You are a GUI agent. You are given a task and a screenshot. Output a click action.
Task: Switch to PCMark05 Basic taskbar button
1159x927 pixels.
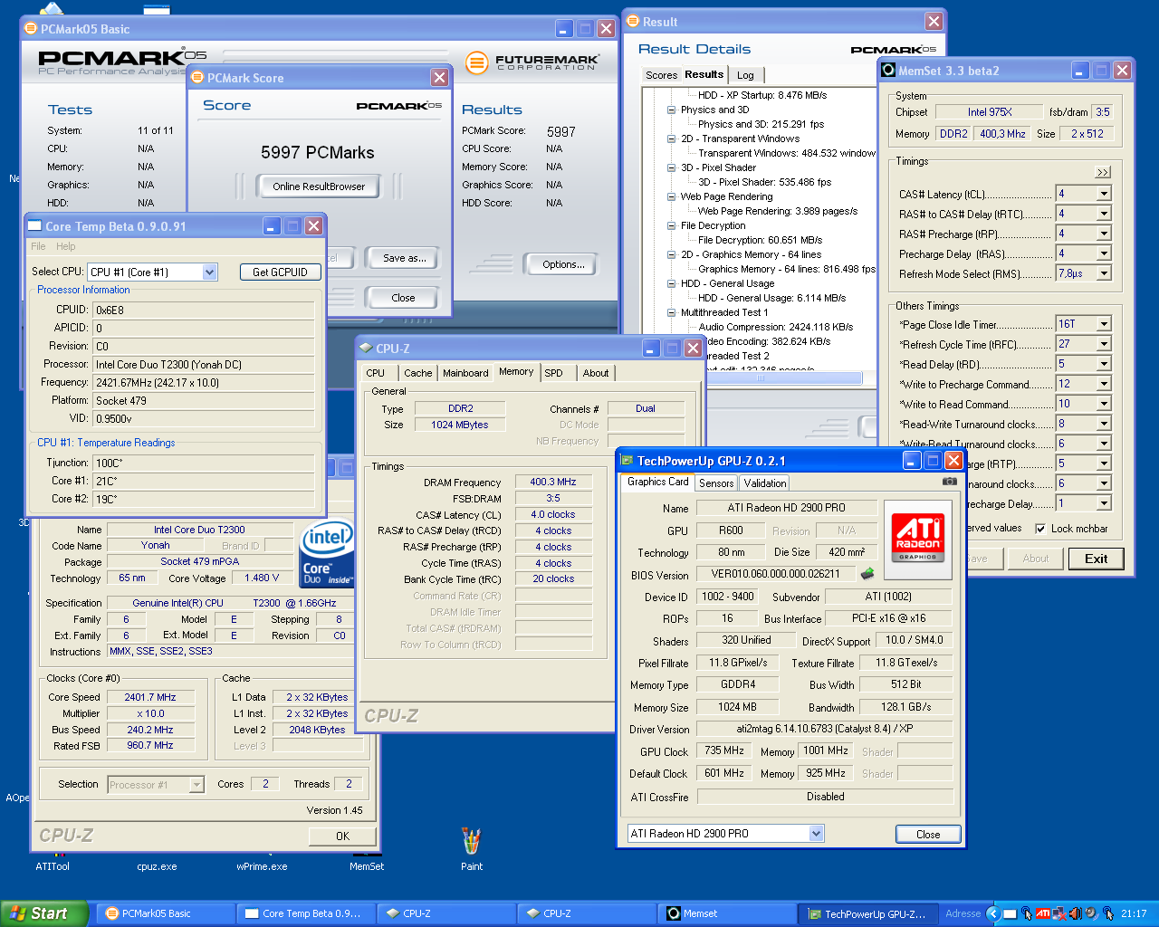point(166,913)
